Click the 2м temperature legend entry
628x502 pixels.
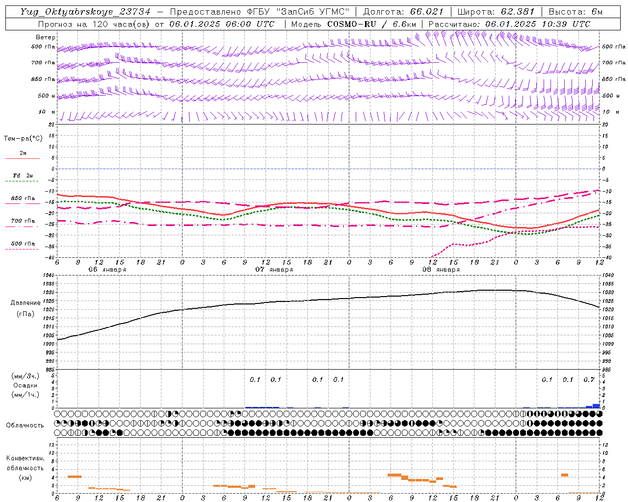pyautogui.click(x=23, y=153)
